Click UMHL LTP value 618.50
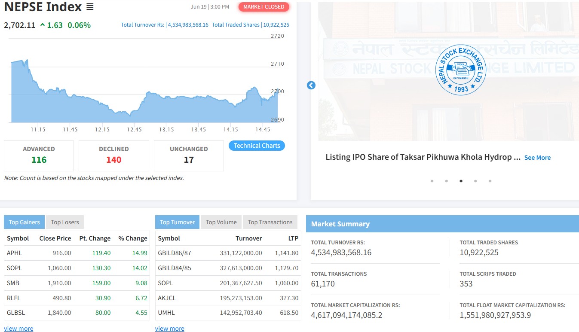The width and height of the screenshot is (579, 332). click(x=289, y=313)
